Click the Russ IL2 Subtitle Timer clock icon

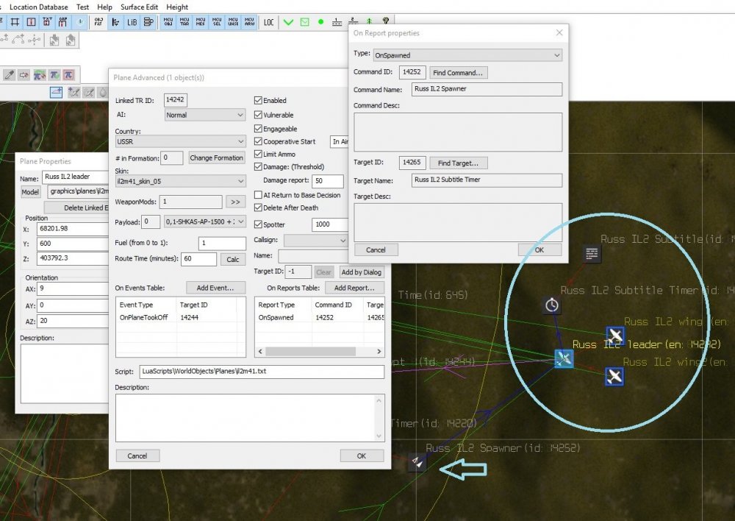pos(552,305)
